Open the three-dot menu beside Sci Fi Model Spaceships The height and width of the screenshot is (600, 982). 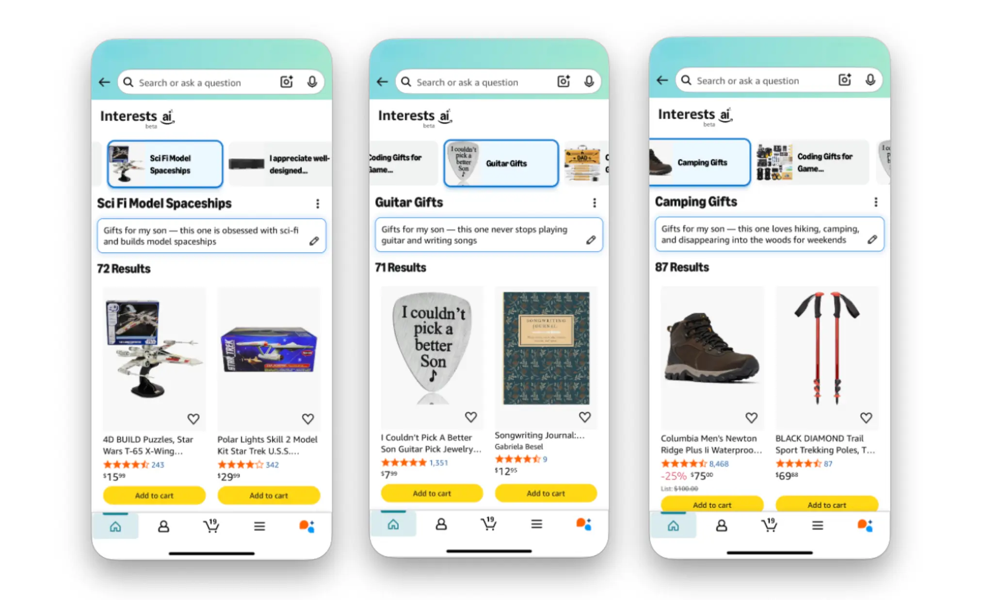[x=318, y=204]
